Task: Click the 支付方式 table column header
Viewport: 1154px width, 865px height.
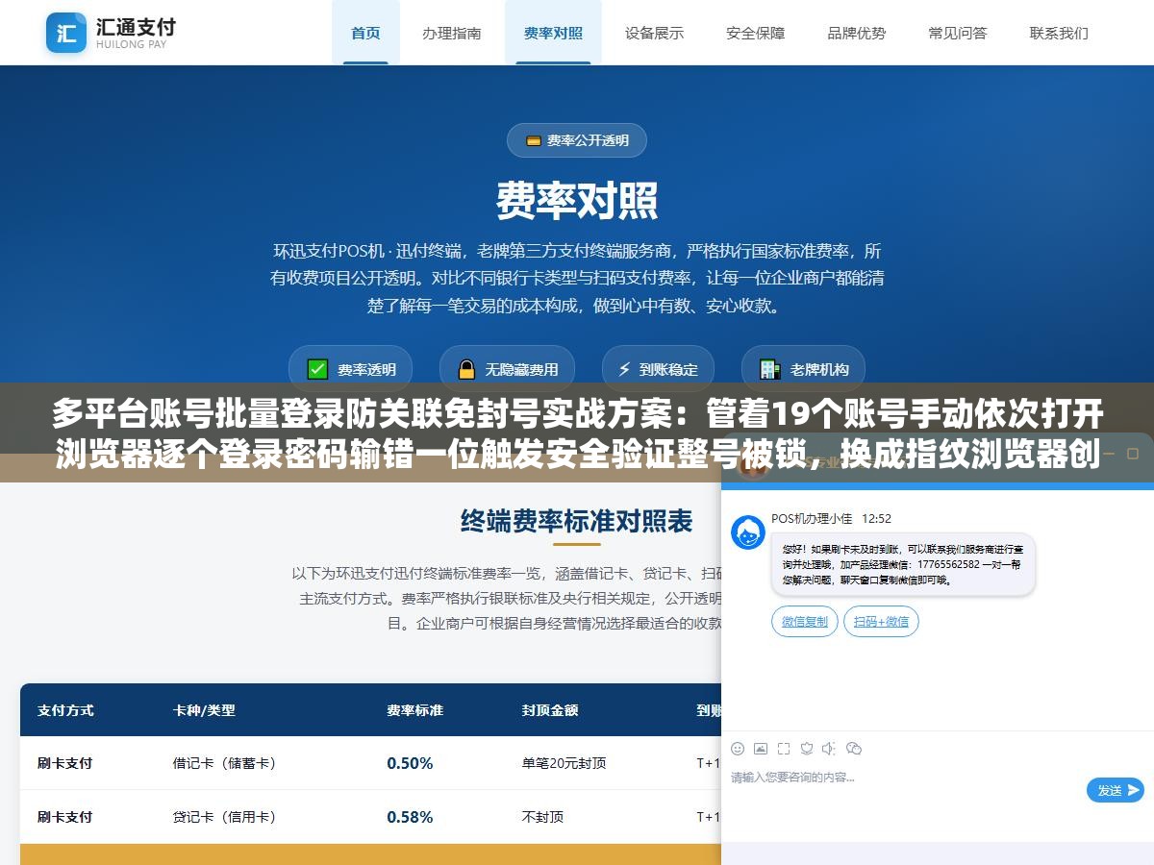Action: click(65, 710)
